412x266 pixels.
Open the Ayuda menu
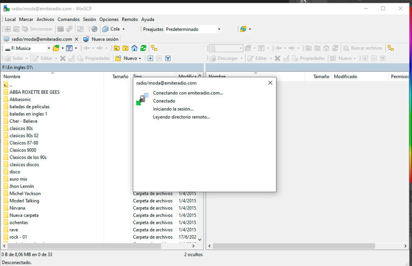(x=148, y=19)
